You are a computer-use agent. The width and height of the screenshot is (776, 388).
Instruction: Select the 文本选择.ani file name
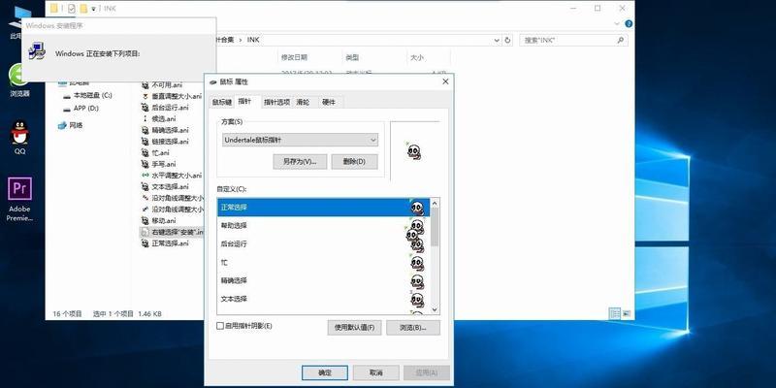(171, 186)
